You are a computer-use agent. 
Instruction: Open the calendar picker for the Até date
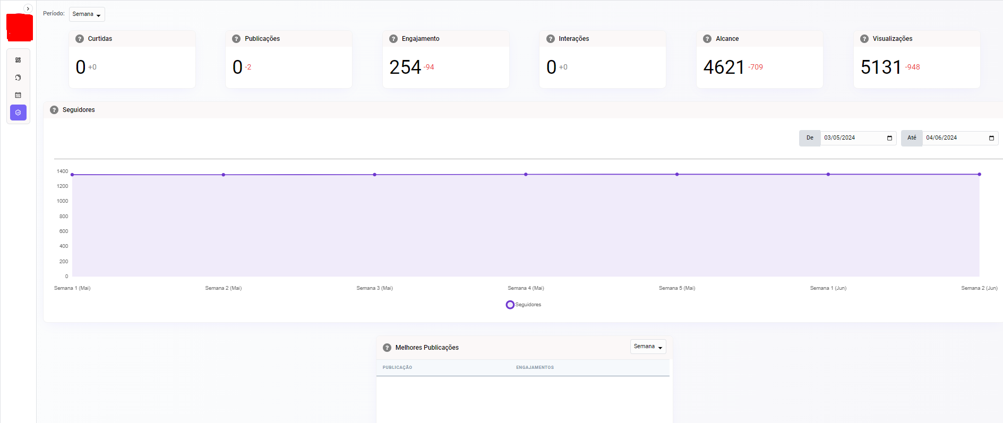point(991,138)
